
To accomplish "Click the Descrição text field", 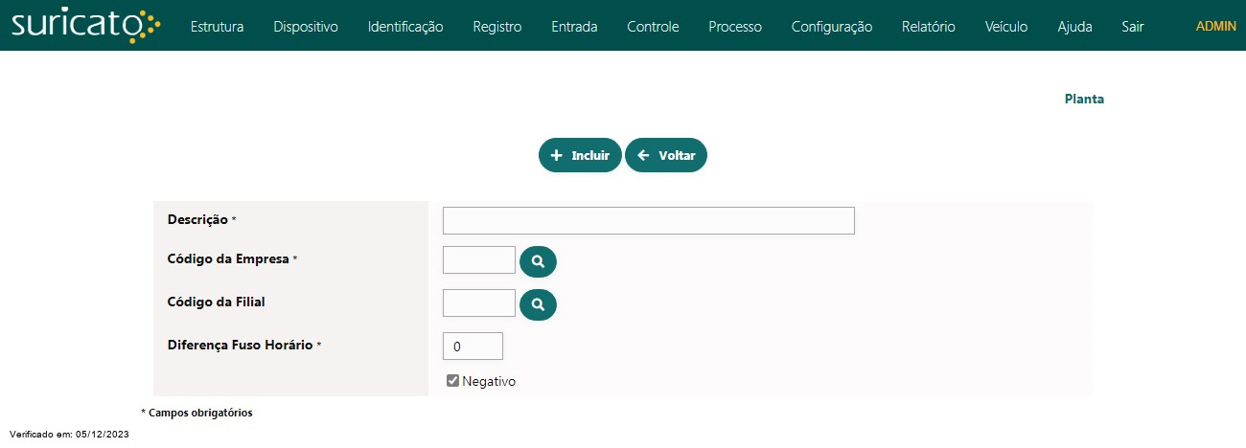I will pos(648,220).
